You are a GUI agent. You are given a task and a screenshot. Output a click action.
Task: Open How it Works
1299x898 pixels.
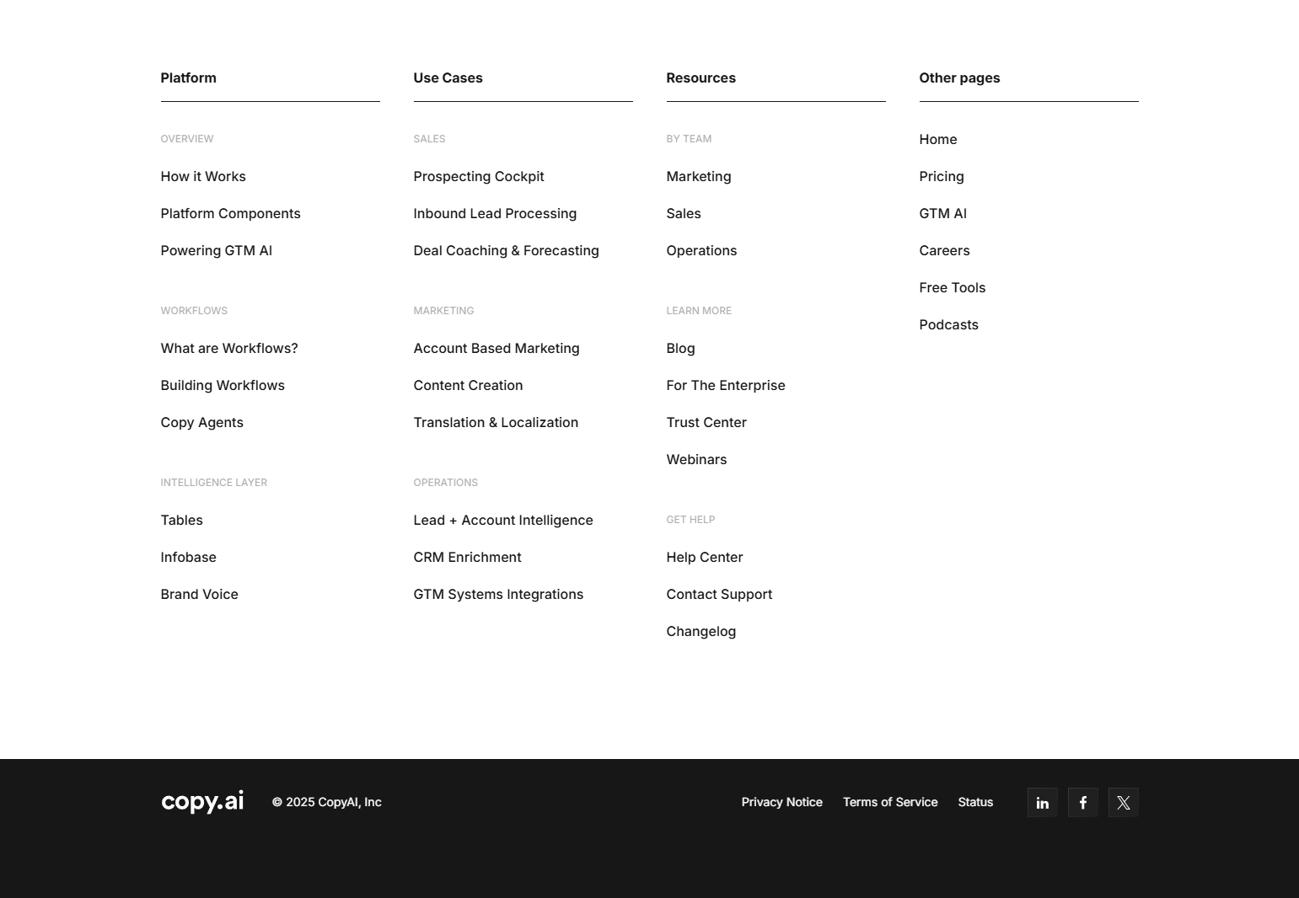pyautogui.click(x=203, y=176)
